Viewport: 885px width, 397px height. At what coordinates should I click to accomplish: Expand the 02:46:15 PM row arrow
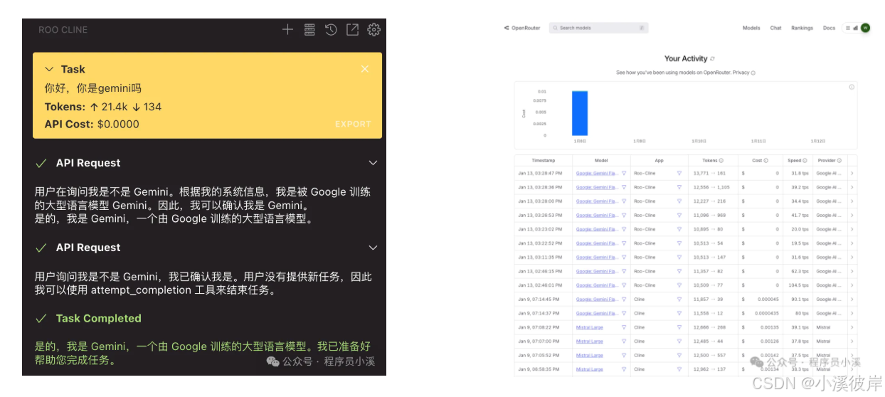pos(852,271)
